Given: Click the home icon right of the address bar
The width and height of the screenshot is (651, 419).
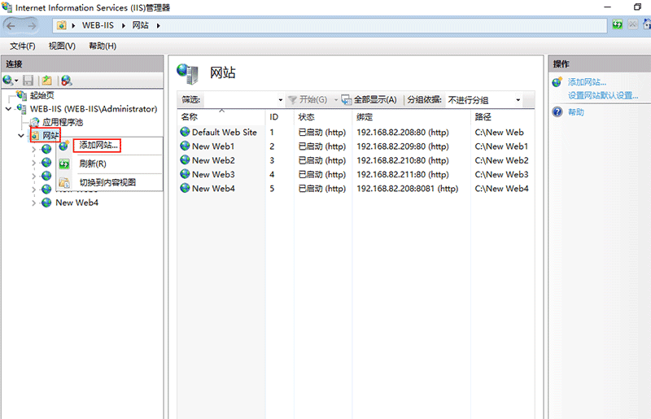Looking at the screenshot, I should point(647,24).
